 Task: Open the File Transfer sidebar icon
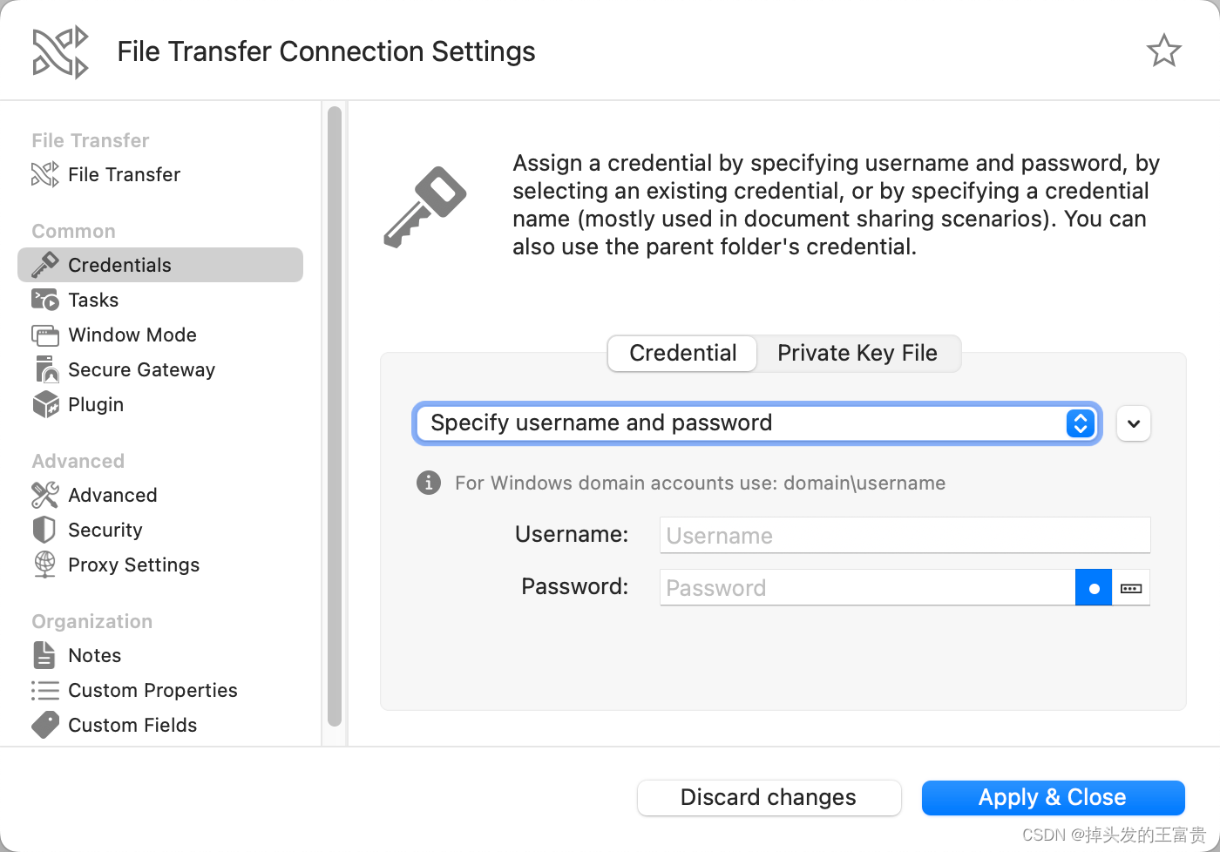point(44,174)
